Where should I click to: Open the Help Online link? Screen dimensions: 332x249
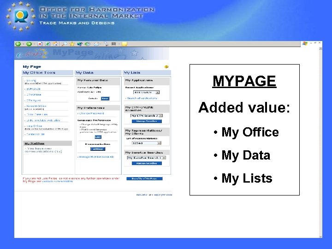tap(34, 126)
